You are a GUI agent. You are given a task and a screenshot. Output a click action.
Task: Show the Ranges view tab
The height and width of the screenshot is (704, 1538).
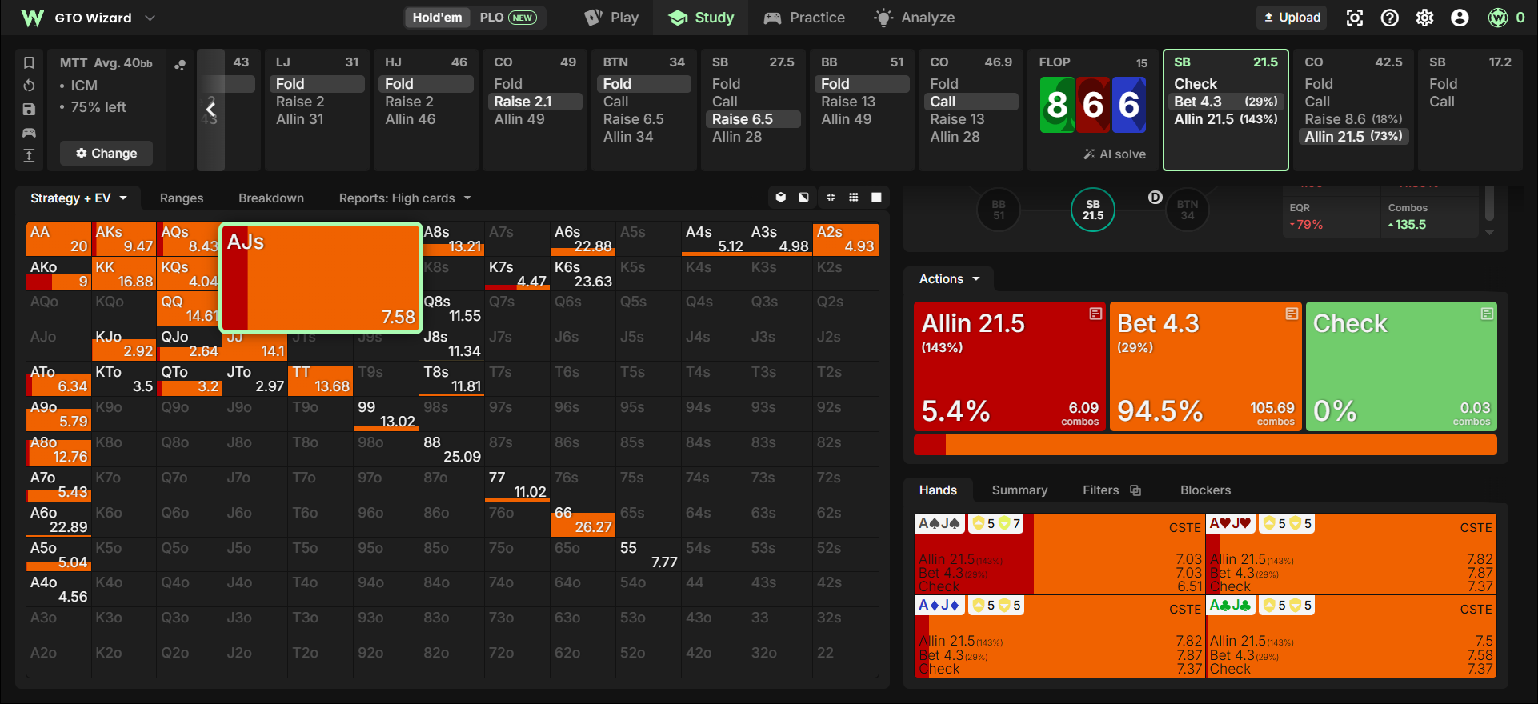coord(182,198)
